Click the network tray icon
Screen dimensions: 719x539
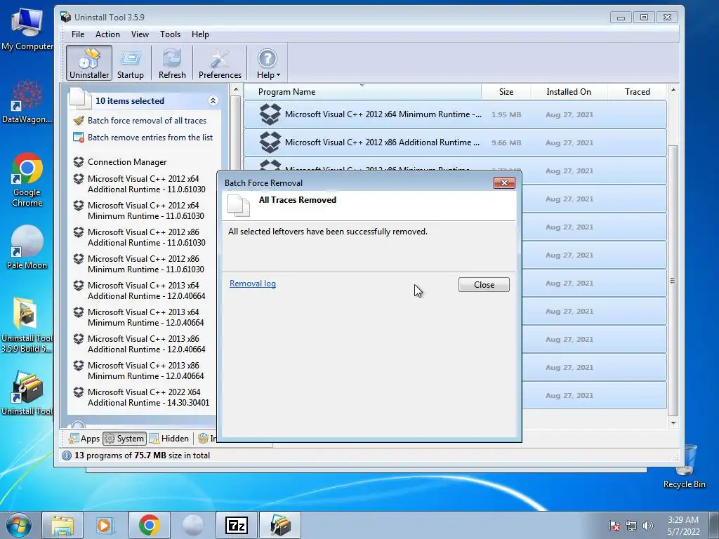point(631,526)
